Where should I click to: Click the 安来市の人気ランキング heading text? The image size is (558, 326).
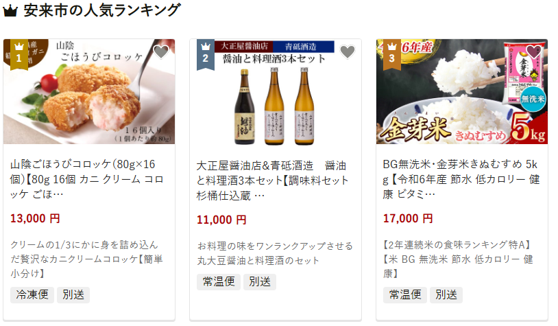point(102,10)
